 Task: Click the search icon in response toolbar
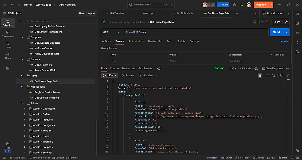(273, 75)
